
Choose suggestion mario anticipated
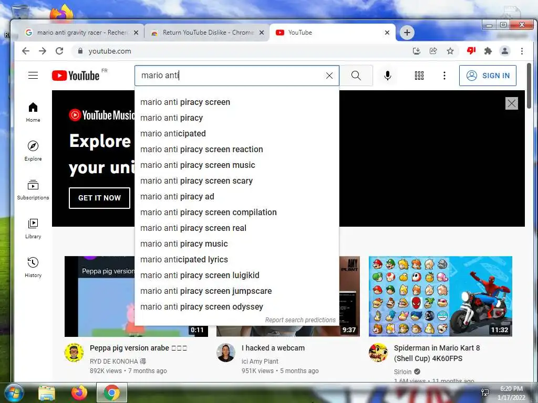click(x=237, y=134)
